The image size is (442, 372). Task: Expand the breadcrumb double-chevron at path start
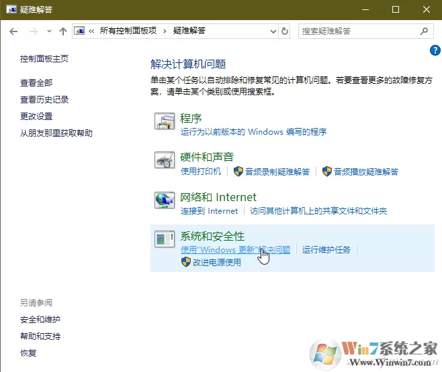91,32
